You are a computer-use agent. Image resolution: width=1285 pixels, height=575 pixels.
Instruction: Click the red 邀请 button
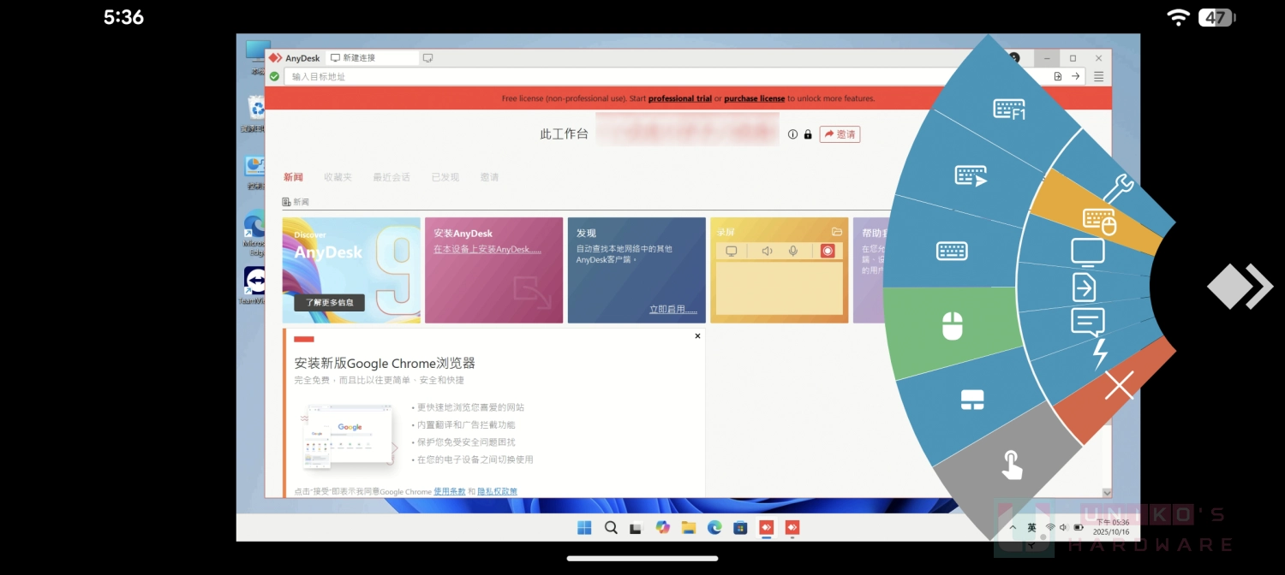tap(840, 134)
